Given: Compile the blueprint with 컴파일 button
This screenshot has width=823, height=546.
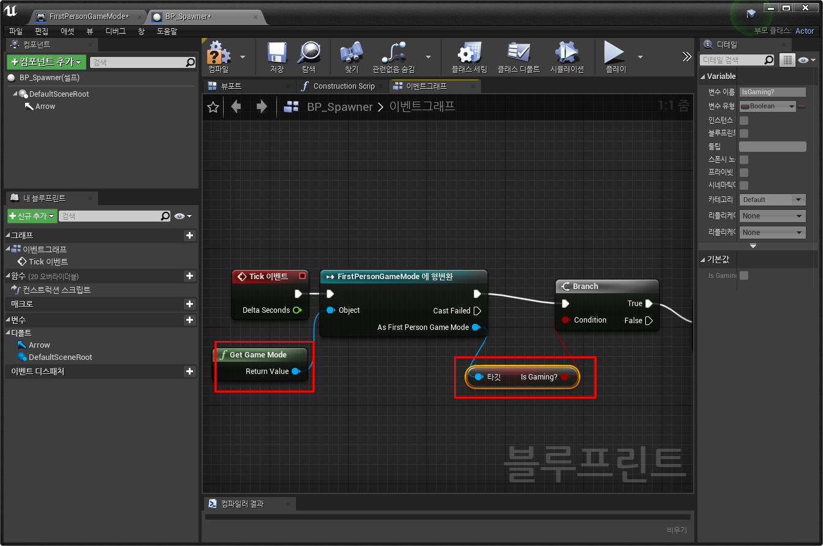Looking at the screenshot, I should tap(219, 56).
